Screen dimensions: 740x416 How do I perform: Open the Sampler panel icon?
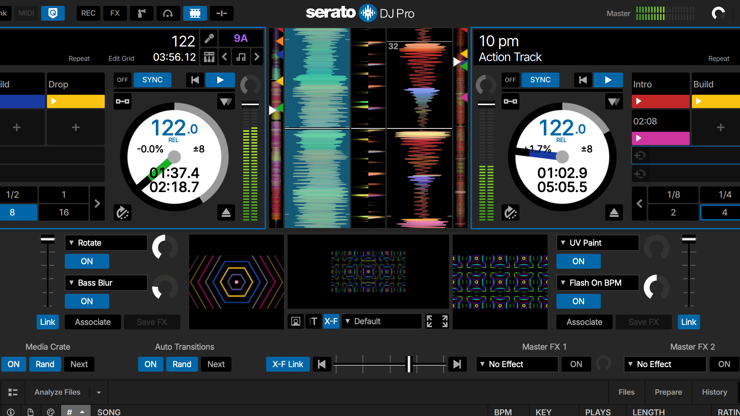coord(142,13)
